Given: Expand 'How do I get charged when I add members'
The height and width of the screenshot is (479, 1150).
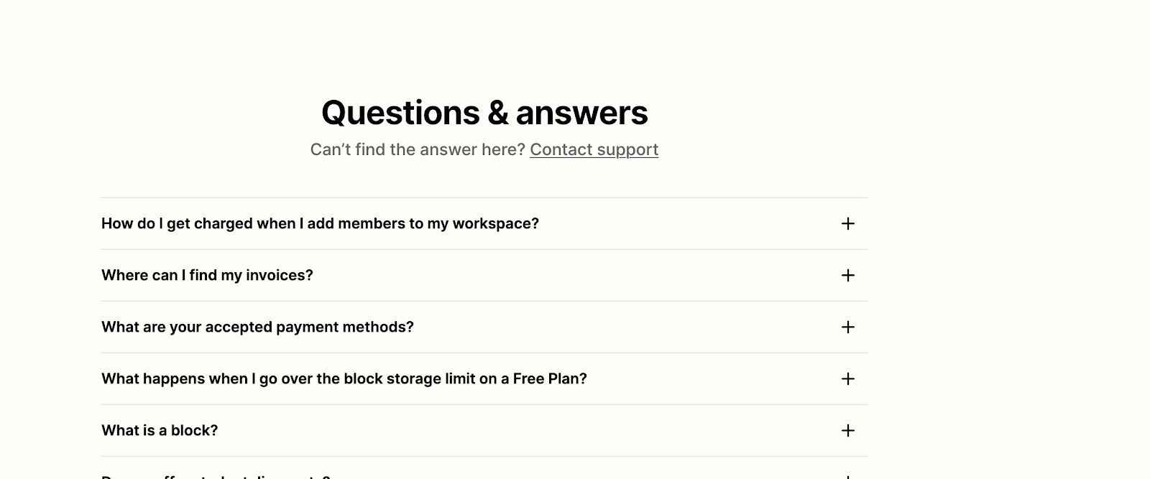Looking at the screenshot, I should click(320, 224).
